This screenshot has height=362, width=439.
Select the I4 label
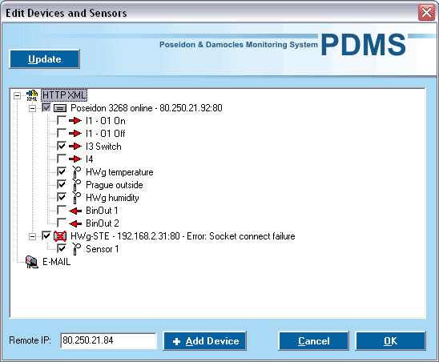pyautogui.click(x=89, y=159)
